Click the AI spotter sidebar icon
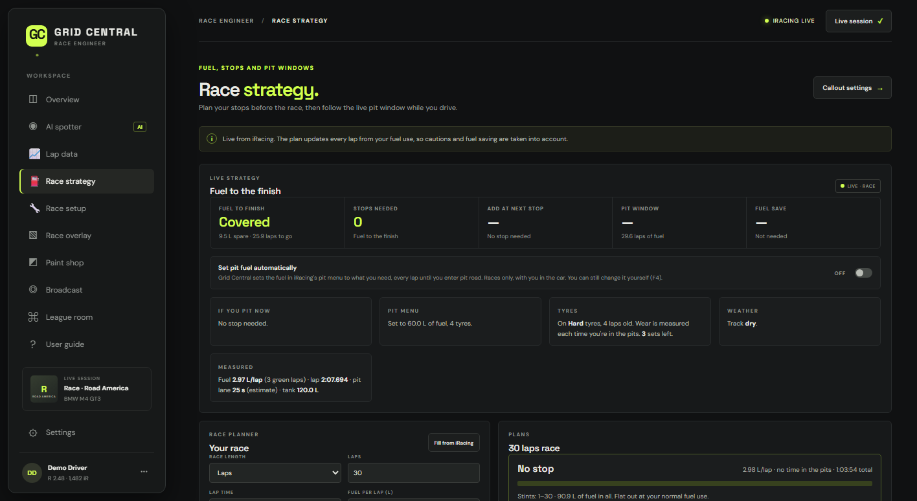Screen dimensions: 917x501 tap(34, 127)
